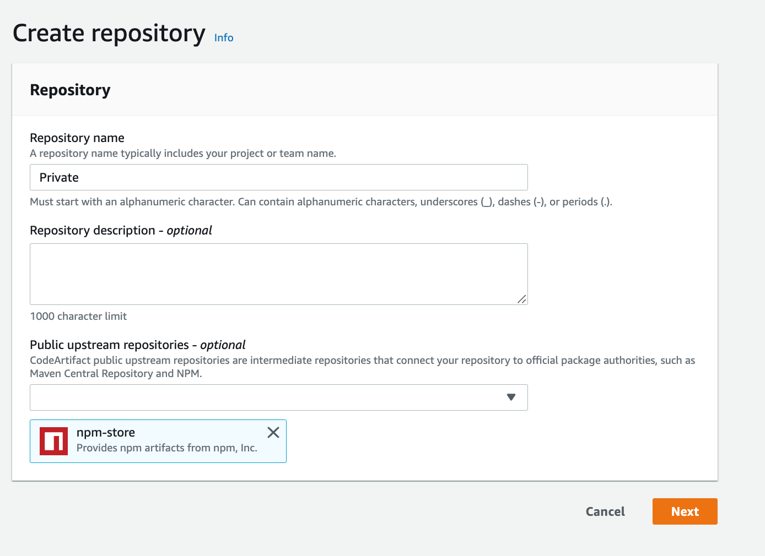
Task: Click the 1000 character limit text
Action: click(78, 316)
